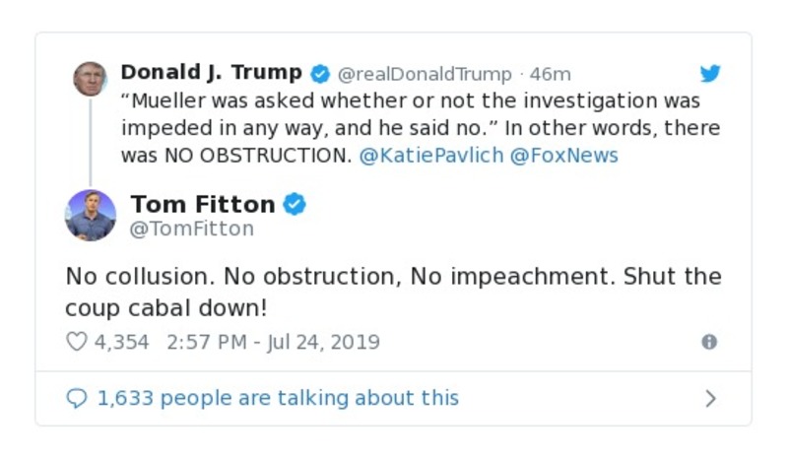Click the @TomFitton handle
Screen dimensions: 787x461
point(192,230)
